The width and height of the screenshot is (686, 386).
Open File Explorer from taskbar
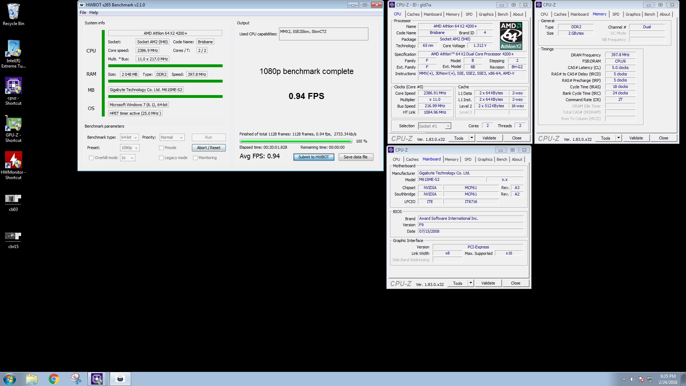tap(32, 379)
